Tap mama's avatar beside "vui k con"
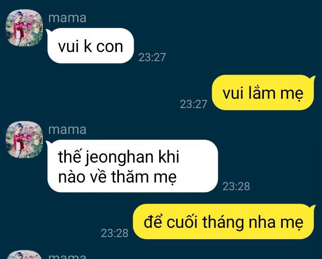This screenshot has width=322, height=259. coord(24,28)
